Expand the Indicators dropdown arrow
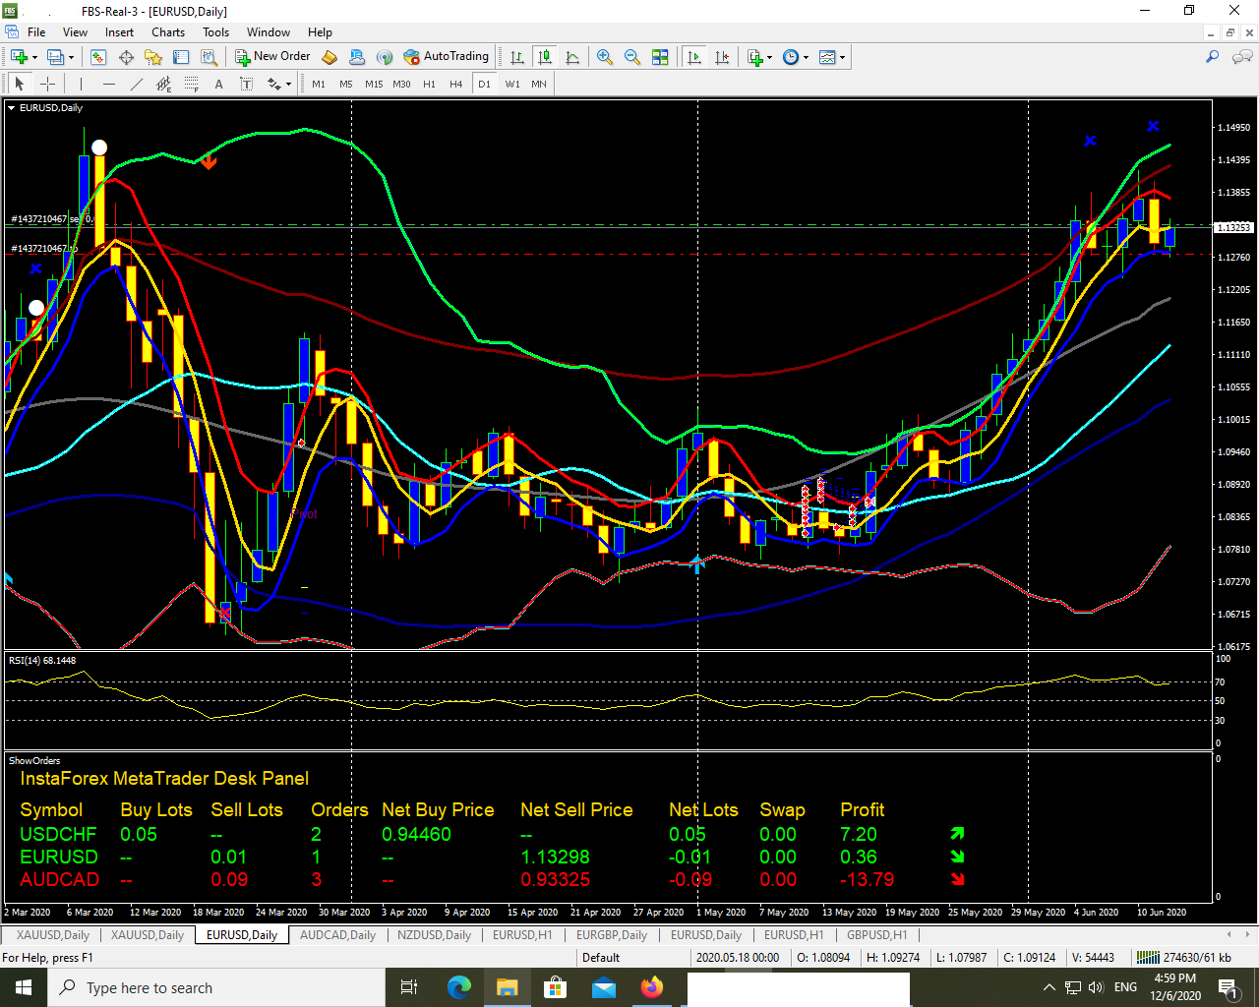The height and width of the screenshot is (1007, 1259). 769,57
